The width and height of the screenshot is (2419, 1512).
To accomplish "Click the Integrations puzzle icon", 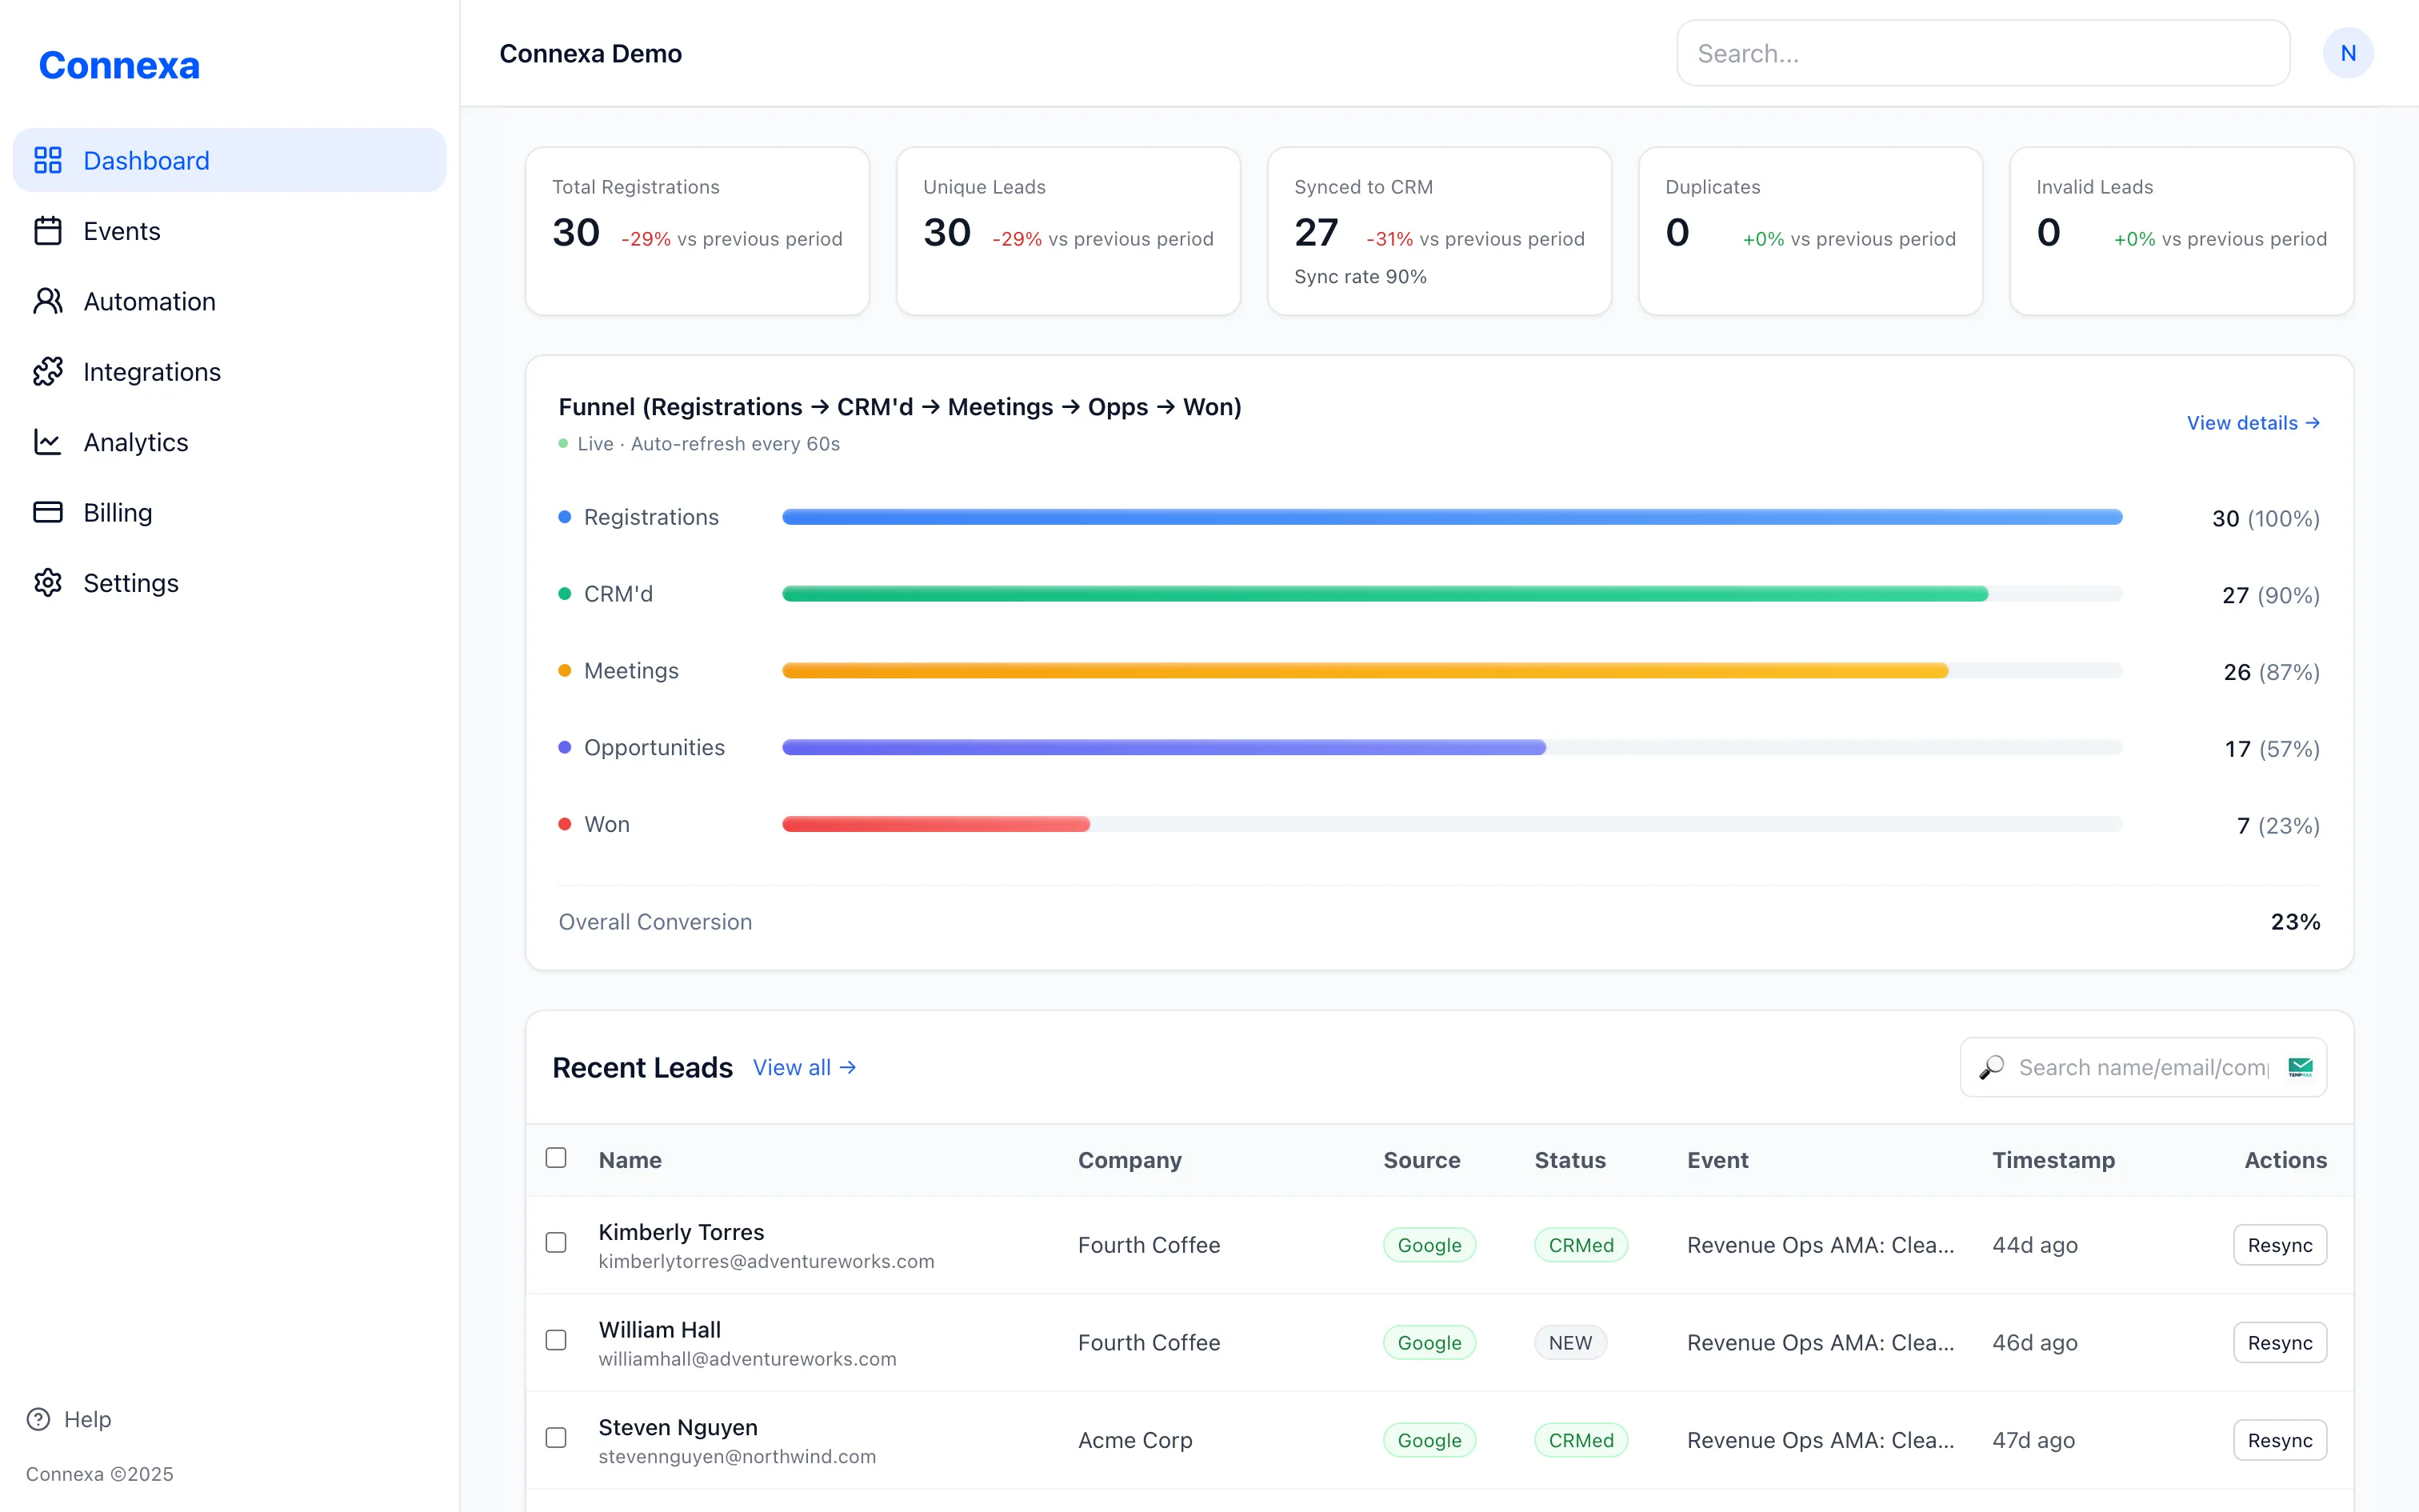I will [x=48, y=371].
